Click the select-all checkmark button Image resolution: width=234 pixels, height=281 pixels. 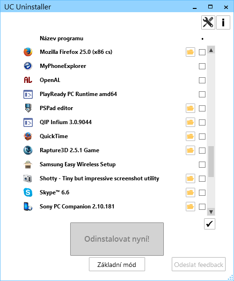coord(210,224)
